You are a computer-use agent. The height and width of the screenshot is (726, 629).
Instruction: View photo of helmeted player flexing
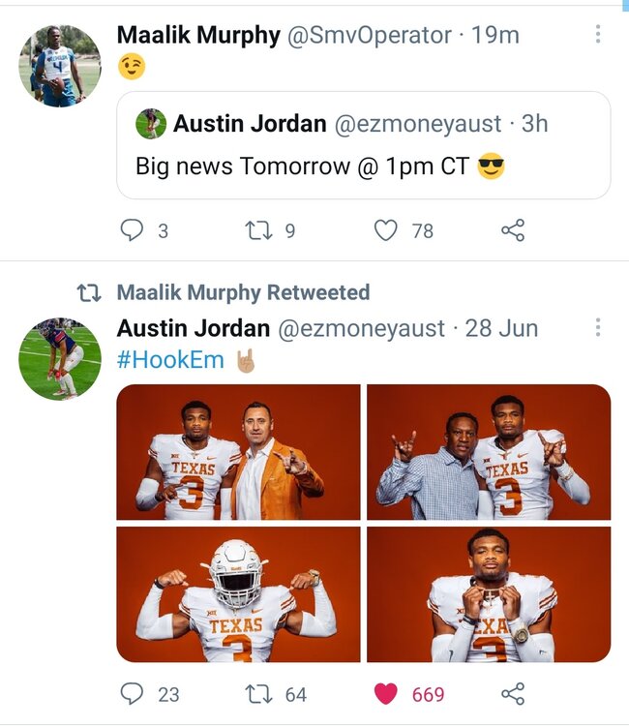238,594
